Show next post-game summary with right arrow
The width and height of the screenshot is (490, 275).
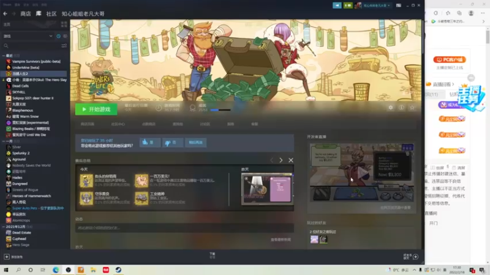coord(281,160)
